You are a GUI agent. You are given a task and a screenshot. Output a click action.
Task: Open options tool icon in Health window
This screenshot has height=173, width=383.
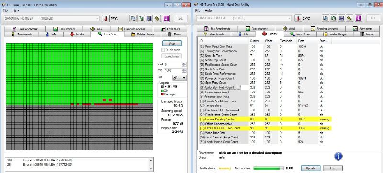[x=349, y=18]
